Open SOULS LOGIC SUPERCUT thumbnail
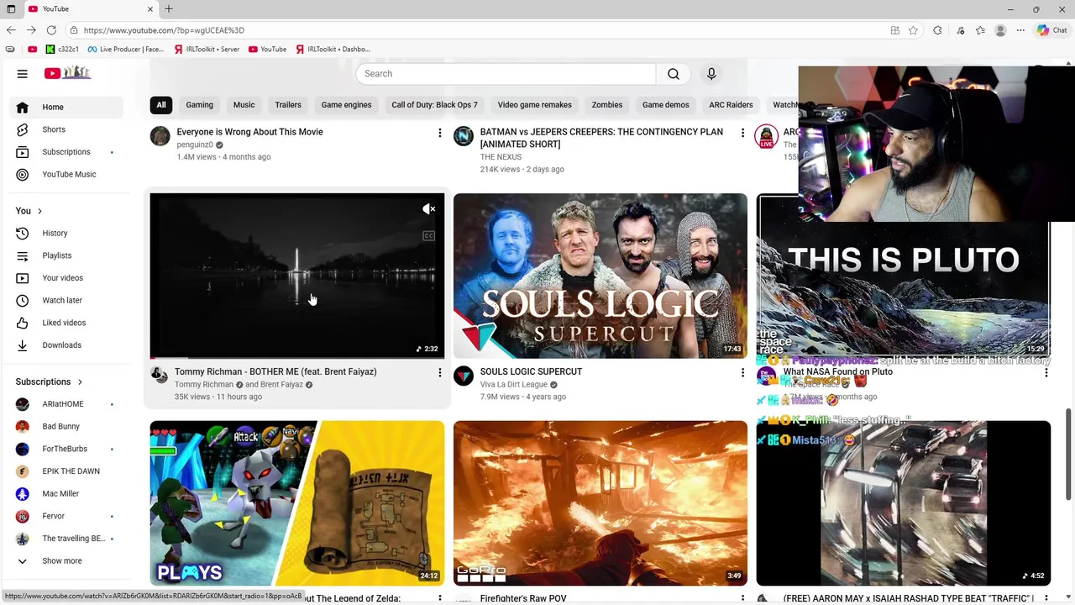 click(x=600, y=276)
